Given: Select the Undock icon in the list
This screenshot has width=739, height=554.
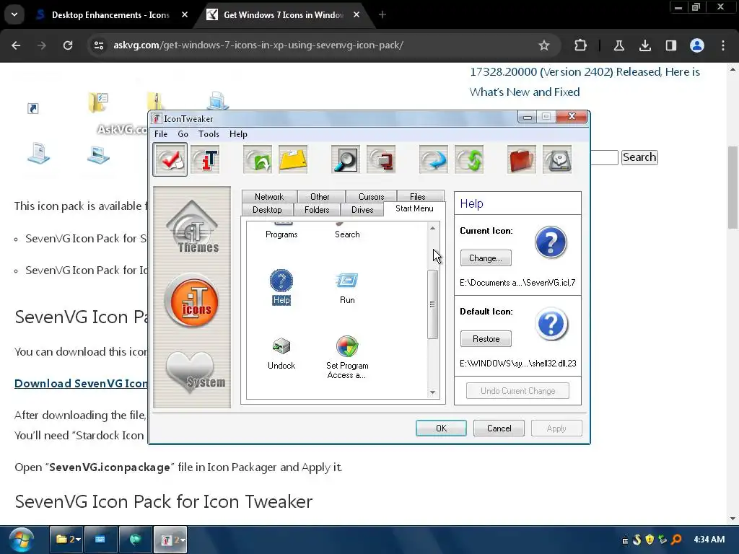Looking at the screenshot, I should tap(281, 353).
